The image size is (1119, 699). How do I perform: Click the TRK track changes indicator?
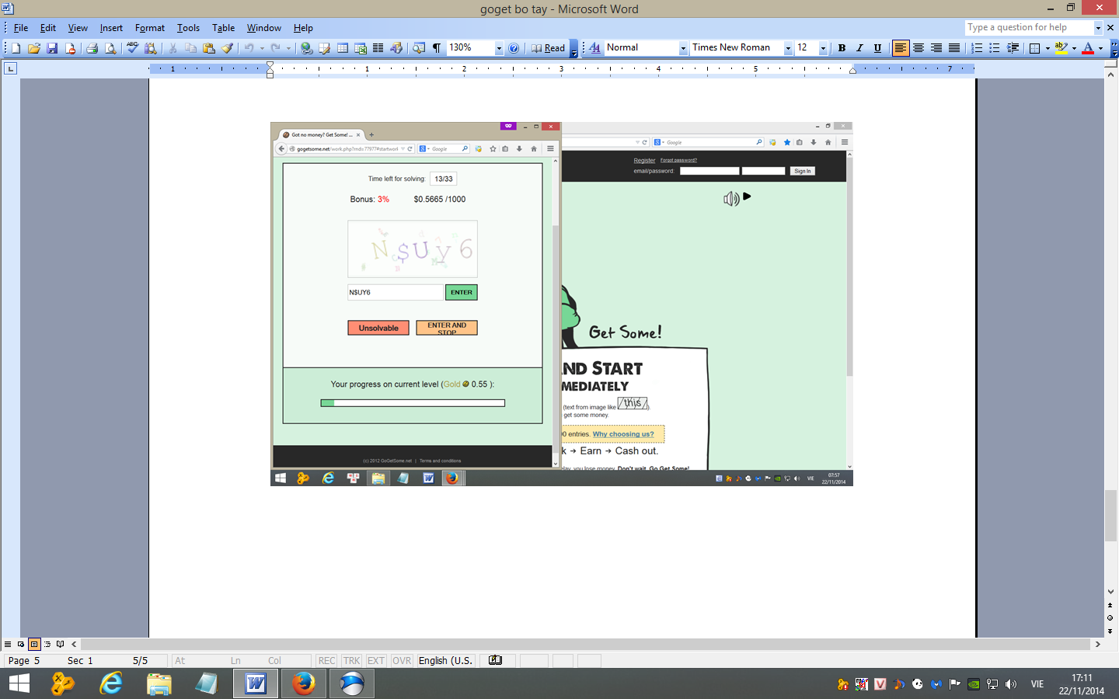(351, 661)
